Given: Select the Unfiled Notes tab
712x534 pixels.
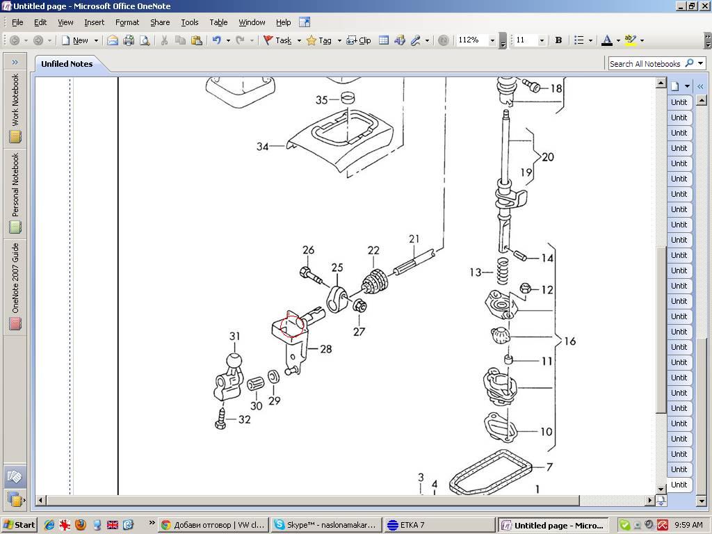Looking at the screenshot, I should click(x=67, y=64).
